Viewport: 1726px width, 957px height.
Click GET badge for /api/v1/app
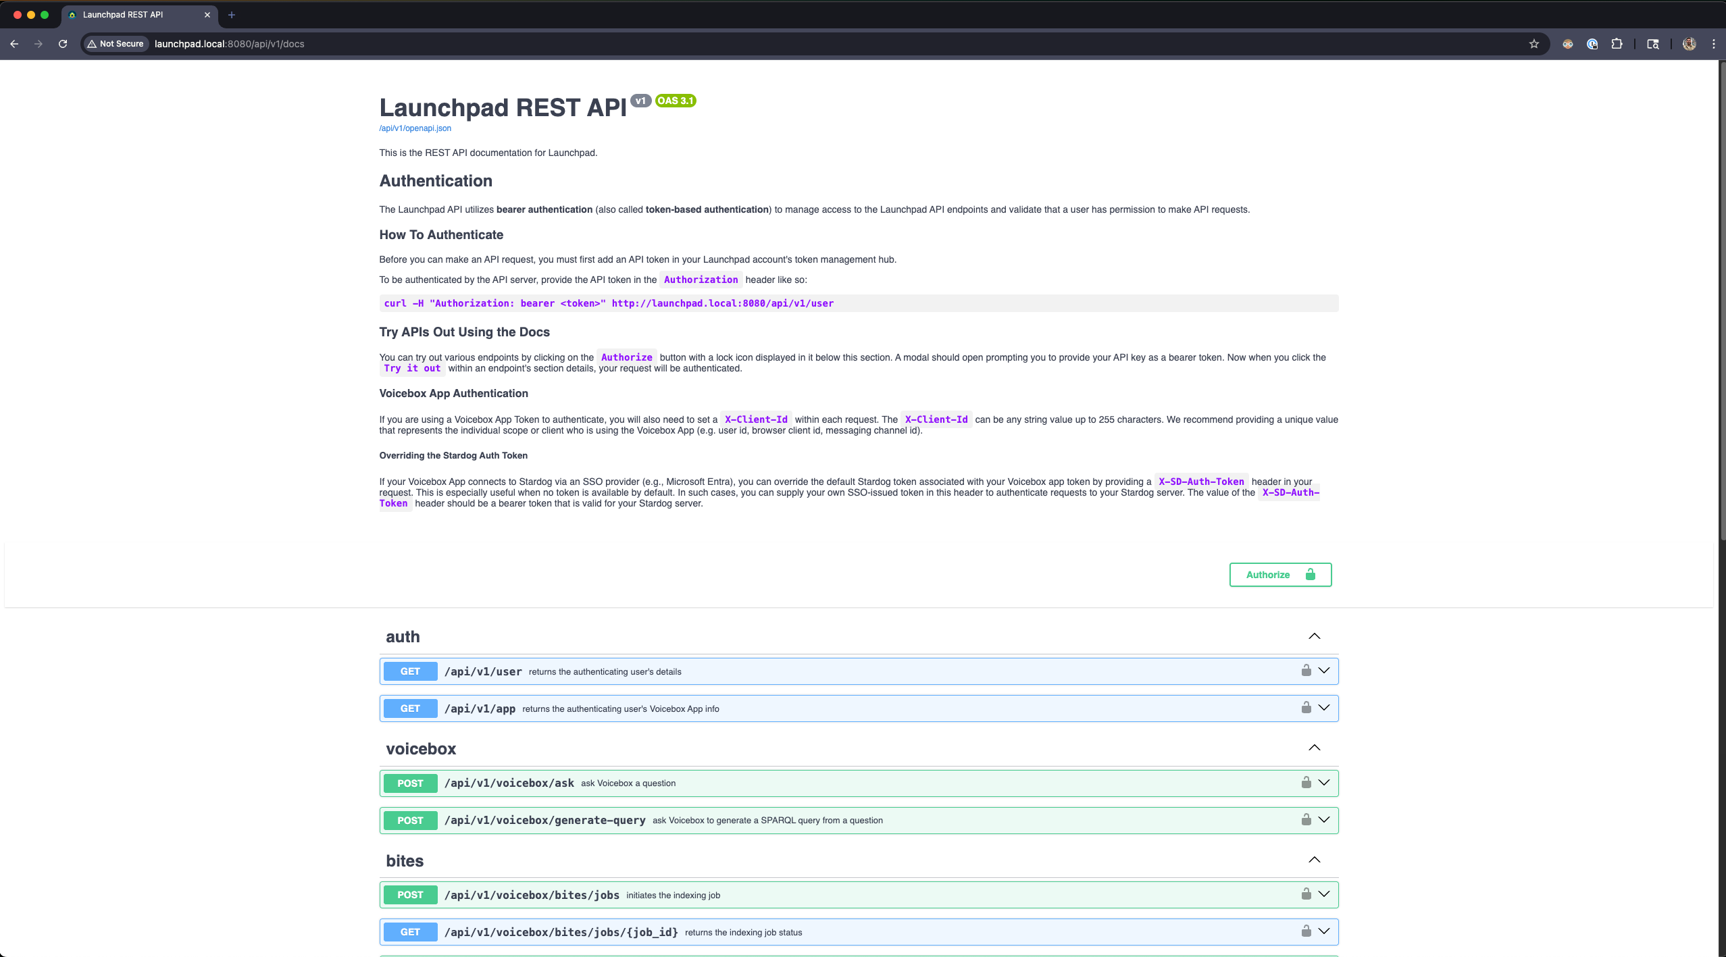click(410, 708)
